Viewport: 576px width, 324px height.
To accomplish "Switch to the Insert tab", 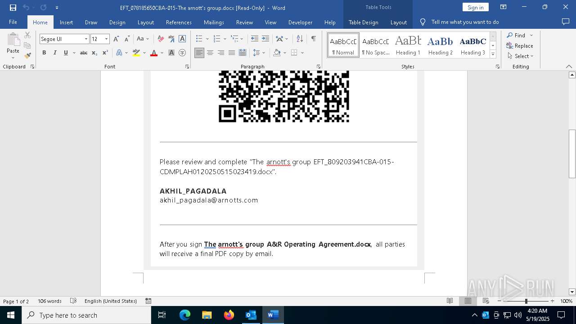I will pos(66,22).
